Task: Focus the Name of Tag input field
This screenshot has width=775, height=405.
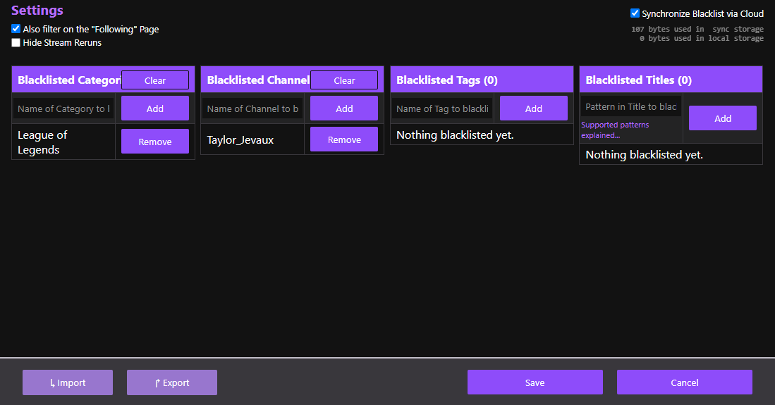Action: [443, 108]
